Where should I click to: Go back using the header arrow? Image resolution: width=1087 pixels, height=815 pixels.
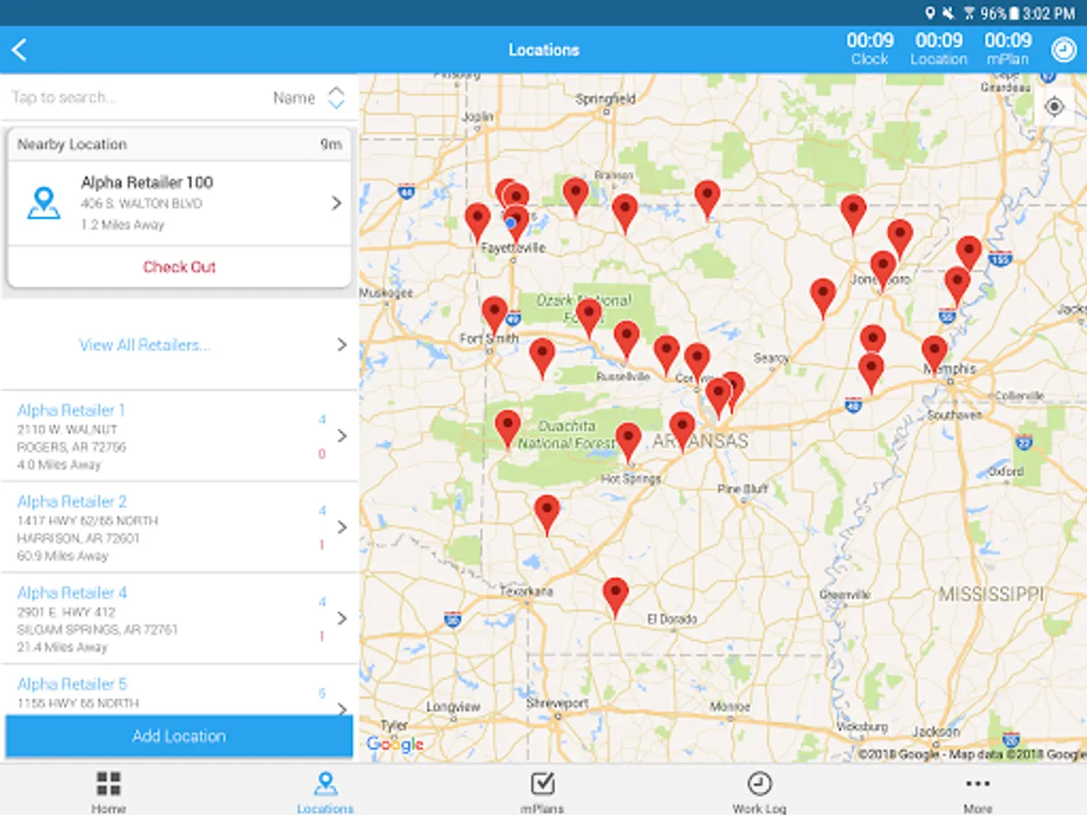(20, 50)
